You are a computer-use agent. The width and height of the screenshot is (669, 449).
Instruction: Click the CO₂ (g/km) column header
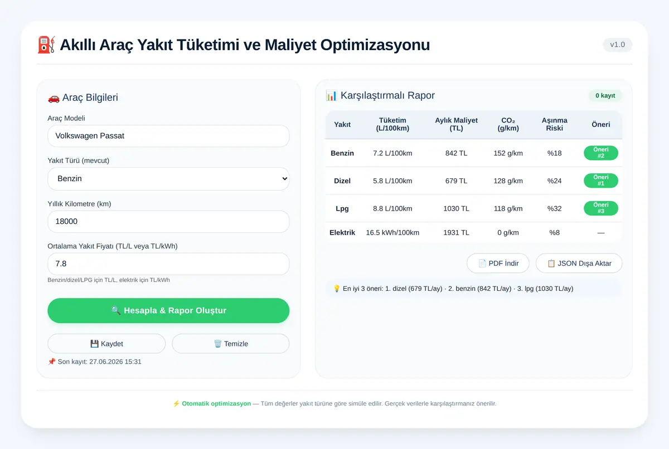coord(508,124)
